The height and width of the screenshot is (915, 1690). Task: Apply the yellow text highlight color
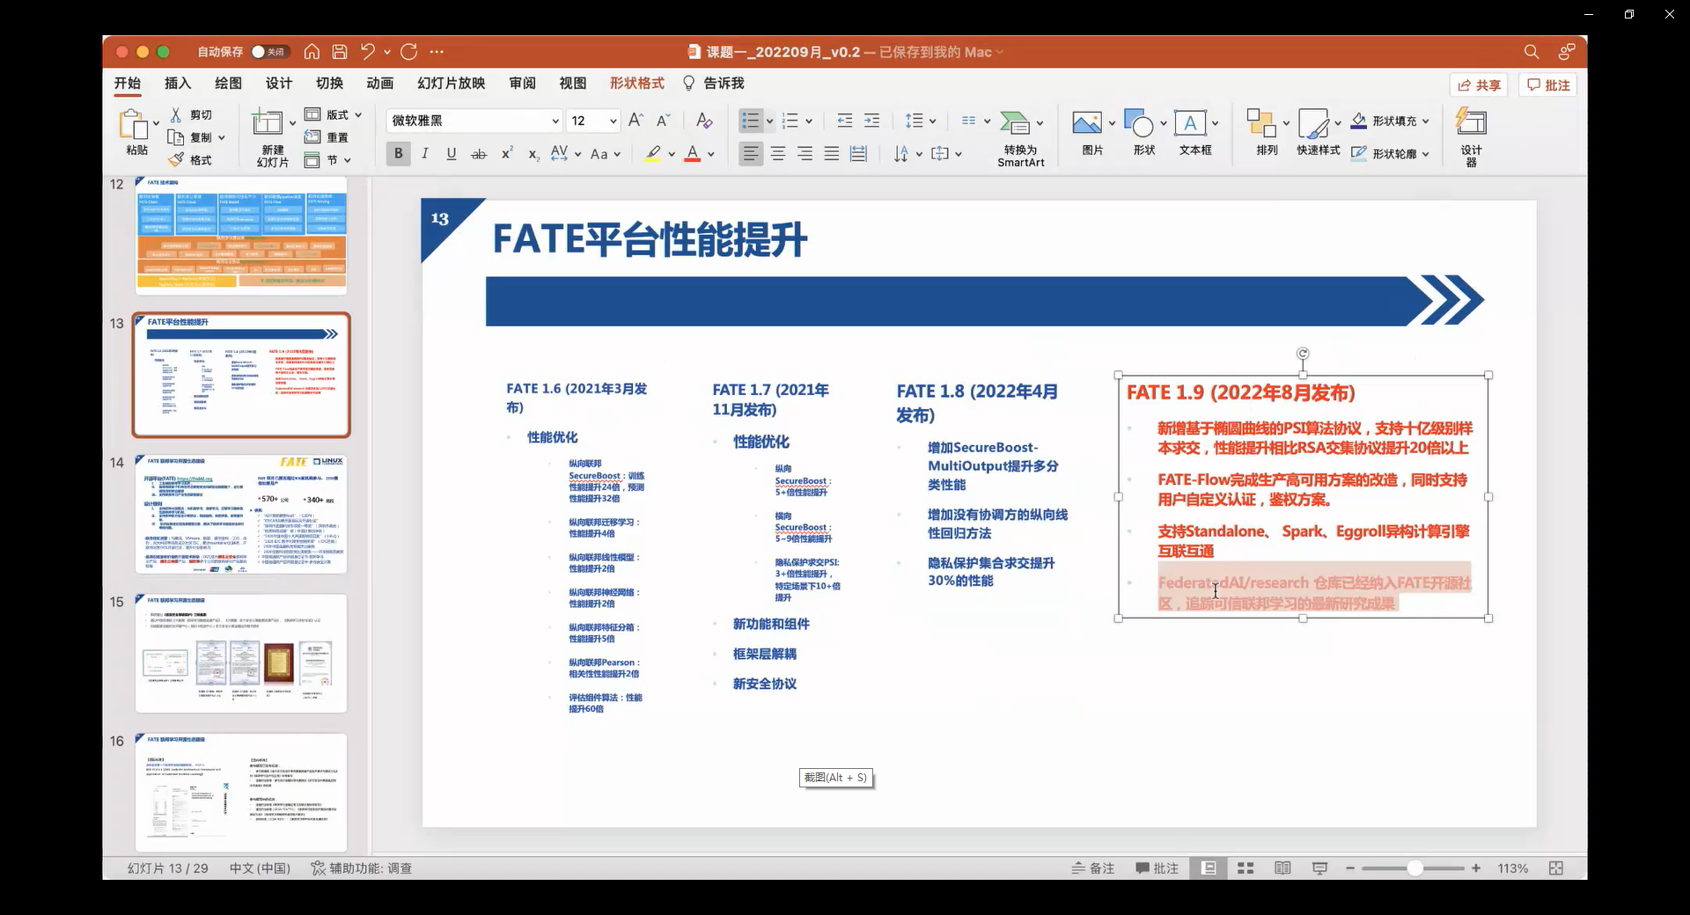coord(652,154)
